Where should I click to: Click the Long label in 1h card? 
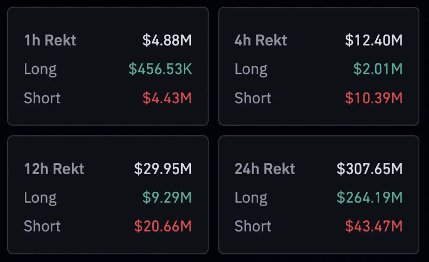(x=40, y=69)
